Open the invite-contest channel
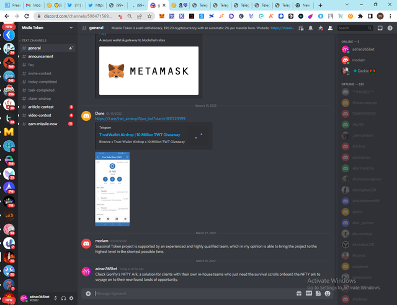The height and width of the screenshot is (305, 397). pos(47,73)
